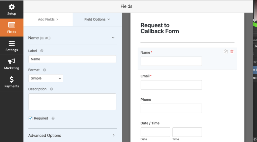Image resolution: width=257 pixels, height=142 pixels.
Task: Open the Settings sliders section
Action: [12, 46]
